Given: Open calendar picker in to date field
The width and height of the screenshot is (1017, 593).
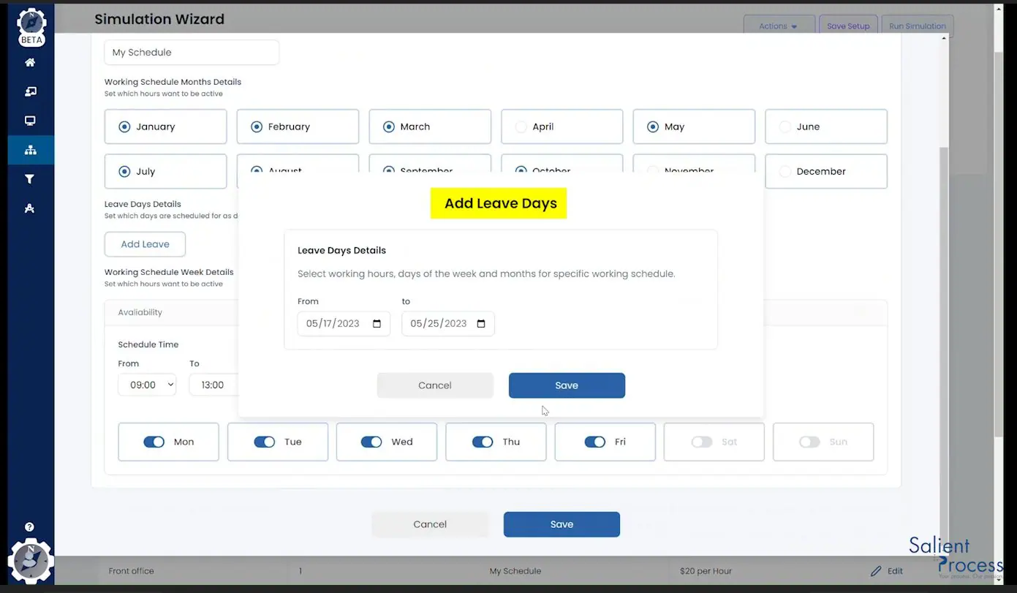Looking at the screenshot, I should click(481, 324).
